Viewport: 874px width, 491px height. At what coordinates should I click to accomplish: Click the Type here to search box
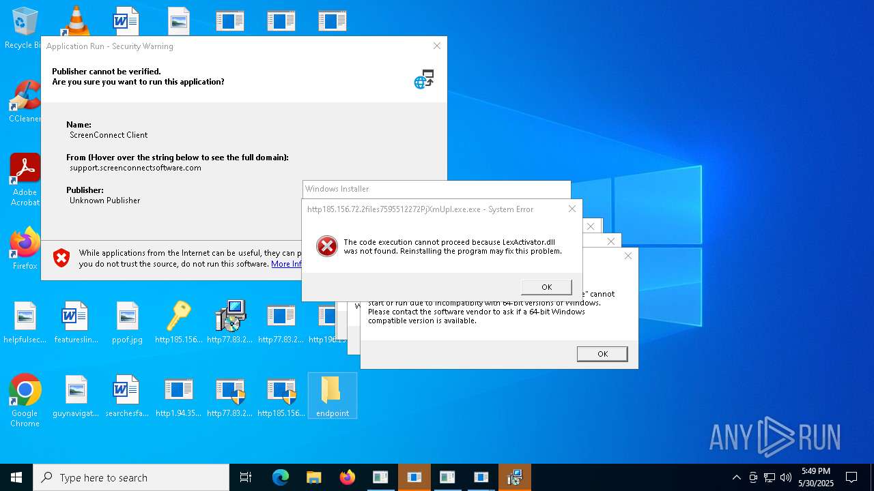coord(131,477)
